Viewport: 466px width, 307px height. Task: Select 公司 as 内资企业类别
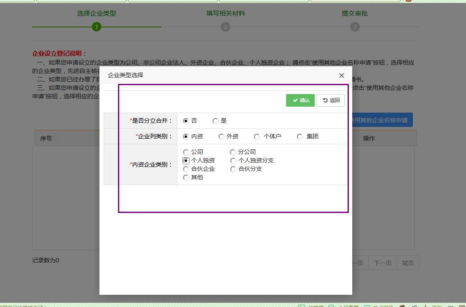186,152
